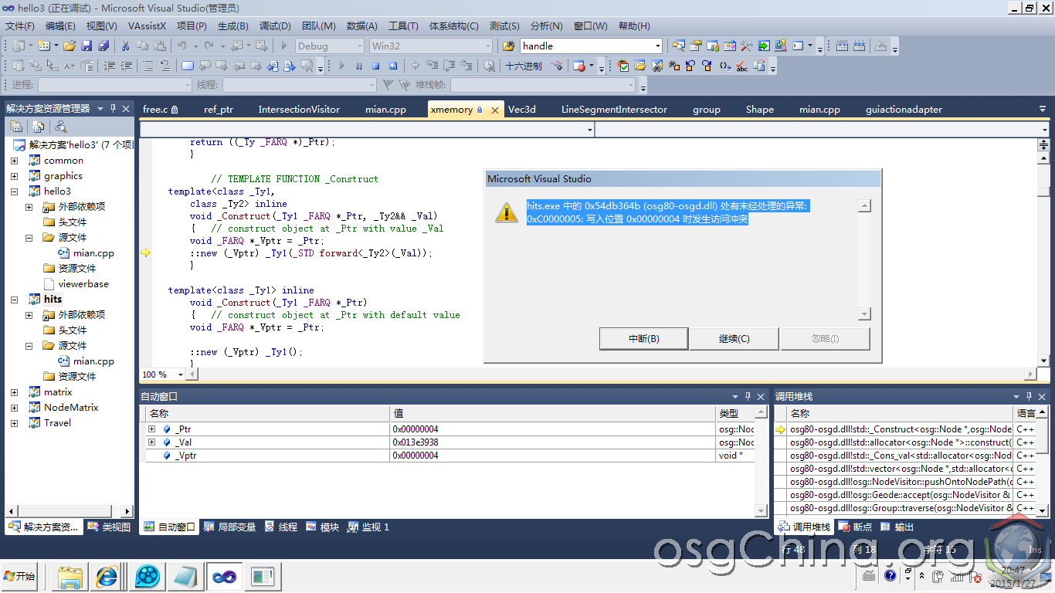The width and height of the screenshot is (1055, 593).
Task: Open the 100 % zoom dropdown
Action: click(181, 374)
